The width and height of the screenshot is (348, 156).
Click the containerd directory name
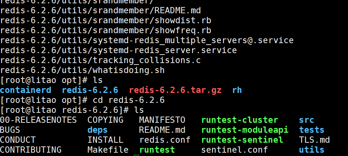[26, 90]
